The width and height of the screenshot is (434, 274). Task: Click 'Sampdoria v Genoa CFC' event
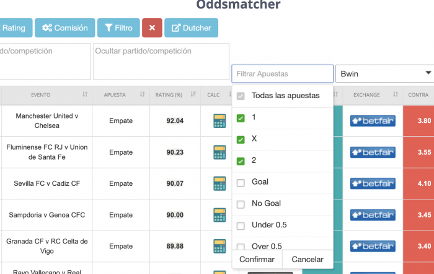tap(46, 215)
